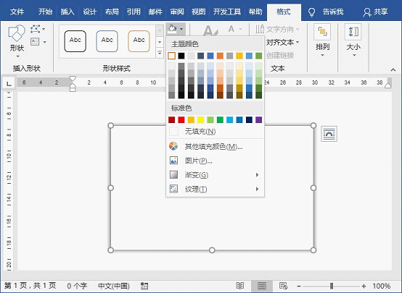Open the Arrange (排列) button

(x=322, y=41)
